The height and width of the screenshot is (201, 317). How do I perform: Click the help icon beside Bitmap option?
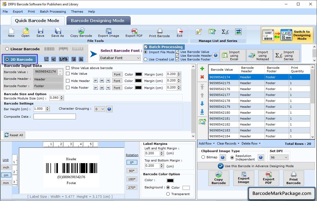click(223, 157)
